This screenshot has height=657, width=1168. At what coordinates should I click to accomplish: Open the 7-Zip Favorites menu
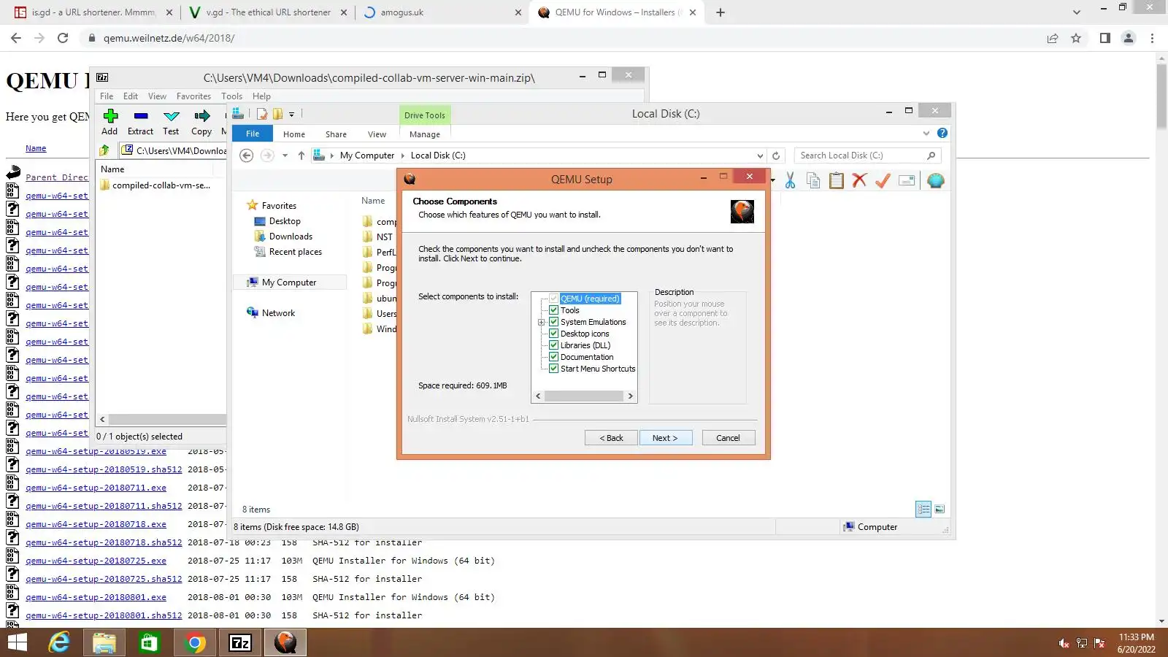point(193,96)
